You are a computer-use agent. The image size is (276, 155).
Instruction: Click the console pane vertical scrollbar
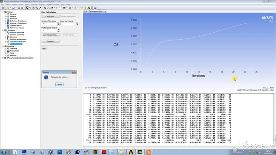tap(275, 121)
